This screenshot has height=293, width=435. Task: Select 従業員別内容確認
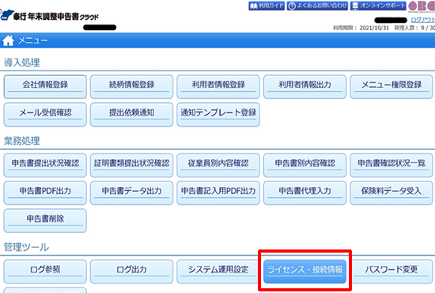coord(218,166)
